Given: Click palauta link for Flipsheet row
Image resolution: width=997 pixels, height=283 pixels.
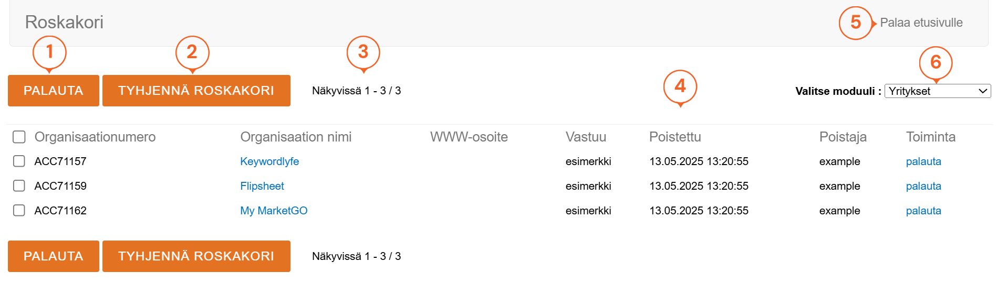Looking at the screenshot, I should click(923, 186).
